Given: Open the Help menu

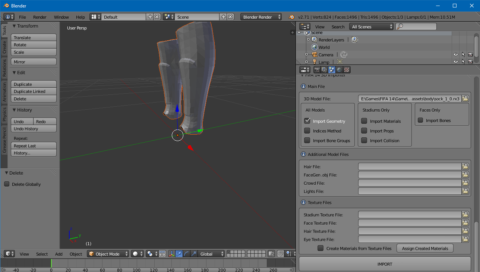Looking at the screenshot, I should point(80,17).
